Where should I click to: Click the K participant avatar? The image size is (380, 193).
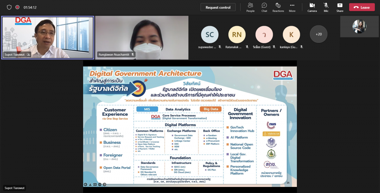(291, 34)
